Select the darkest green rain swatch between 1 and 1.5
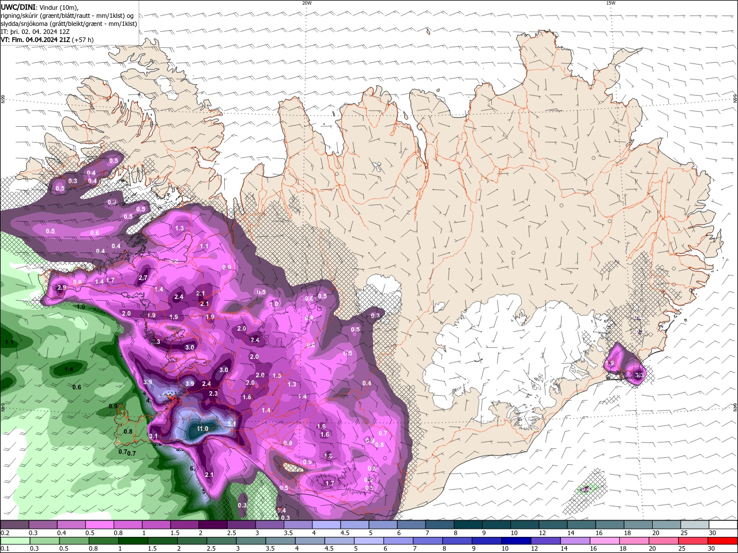This screenshot has width=738, height=553. (133, 541)
